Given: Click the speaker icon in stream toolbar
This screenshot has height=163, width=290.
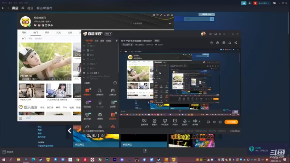Looking at the screenshot, I should (195, 121).
